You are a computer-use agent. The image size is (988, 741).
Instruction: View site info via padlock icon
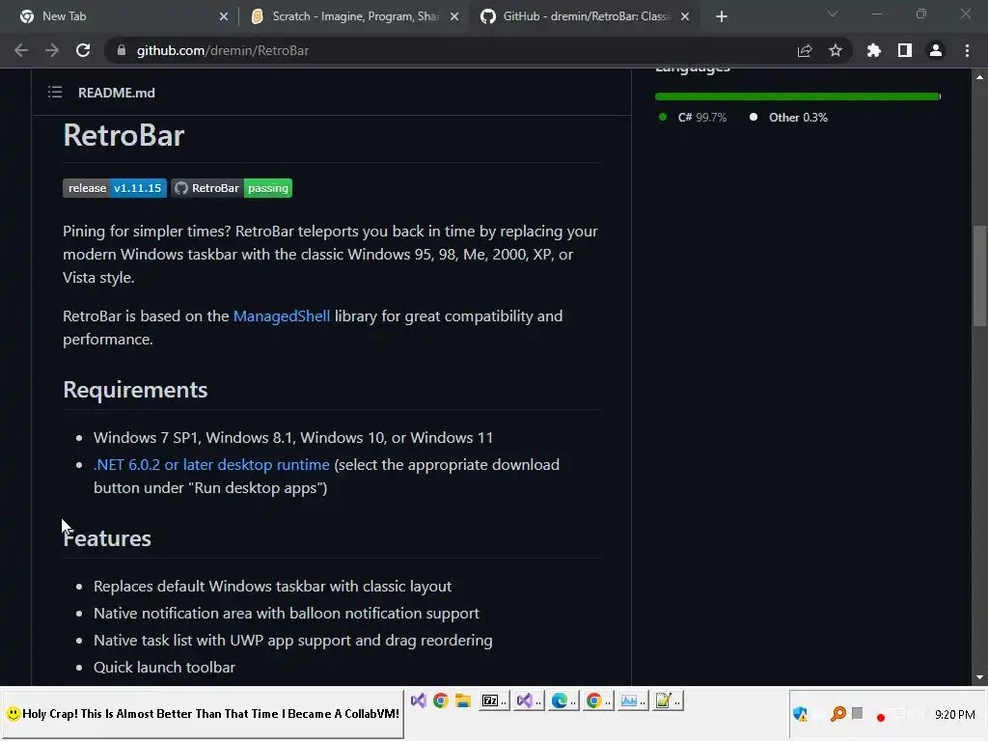click(x=122, y=50)
